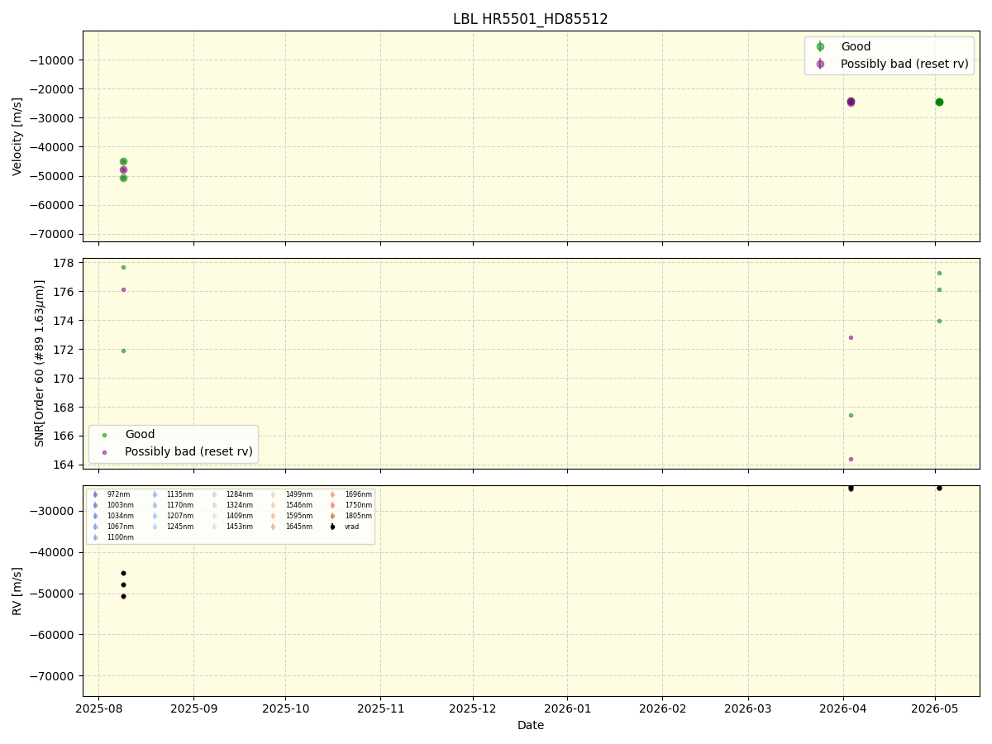
Task: Click the 972nm legend marker
Action: click(x=95, y=494)
